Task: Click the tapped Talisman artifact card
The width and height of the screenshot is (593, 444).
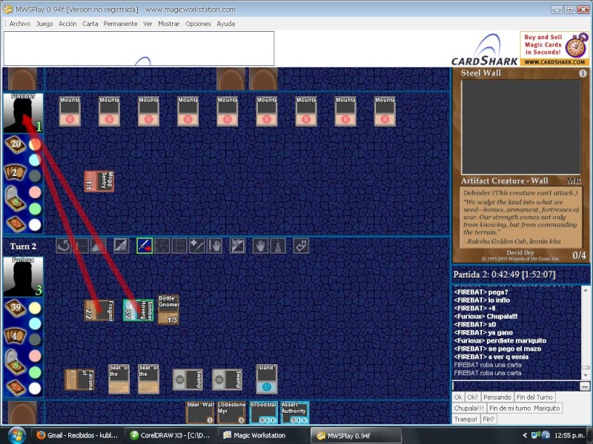Action: point(79,380)
